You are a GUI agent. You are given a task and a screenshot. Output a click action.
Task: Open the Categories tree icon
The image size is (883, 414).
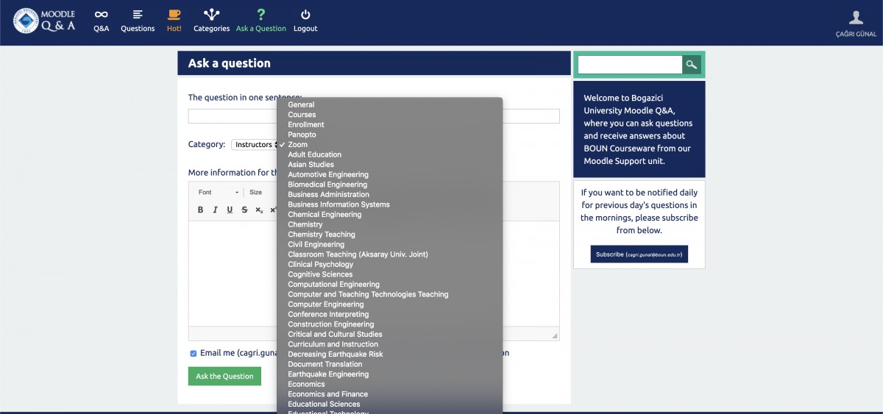211,15
